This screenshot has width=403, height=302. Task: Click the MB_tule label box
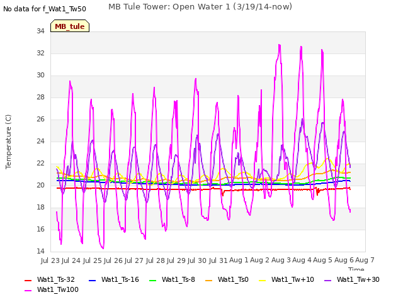[x=70, y=26]
